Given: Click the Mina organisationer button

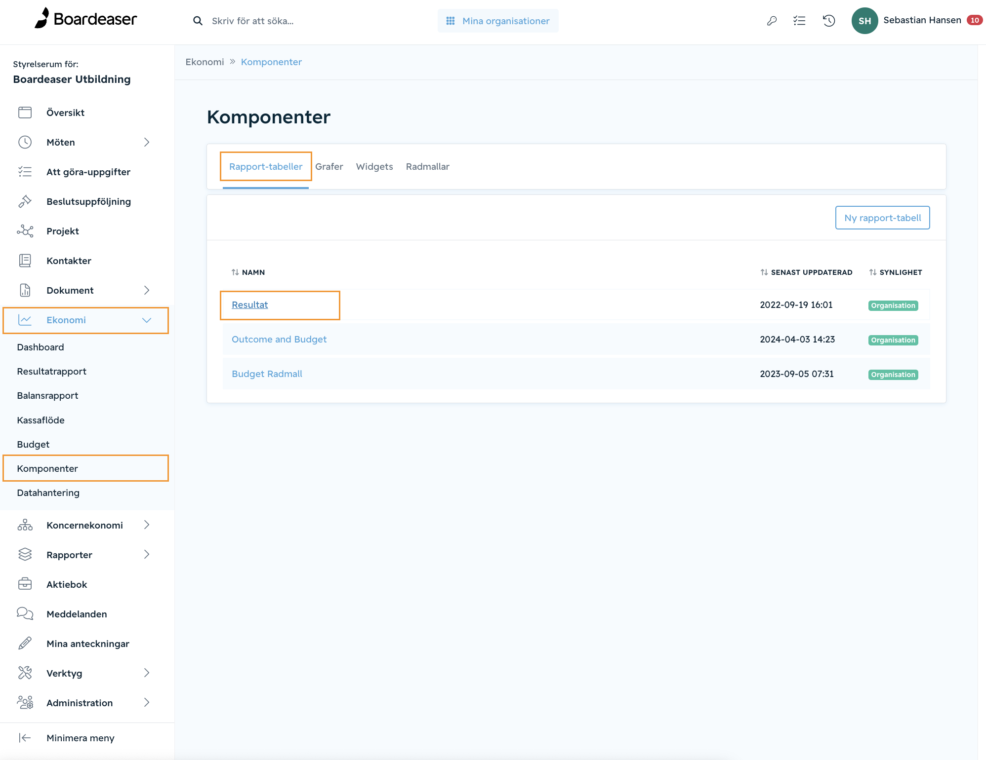Looking at the screenshot, I should (x=498, y=21).
